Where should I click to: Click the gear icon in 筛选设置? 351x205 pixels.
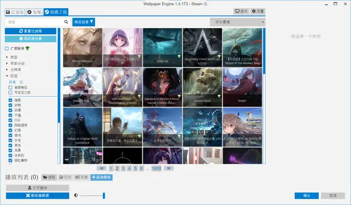coord(21,38)
